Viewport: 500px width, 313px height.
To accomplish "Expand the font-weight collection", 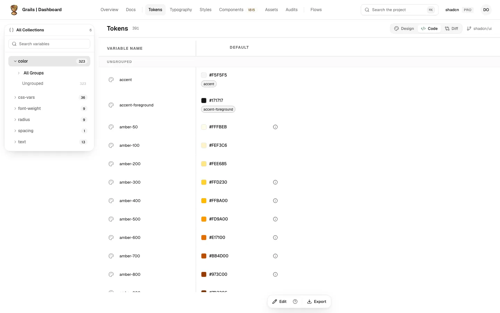I will [15, 109].
